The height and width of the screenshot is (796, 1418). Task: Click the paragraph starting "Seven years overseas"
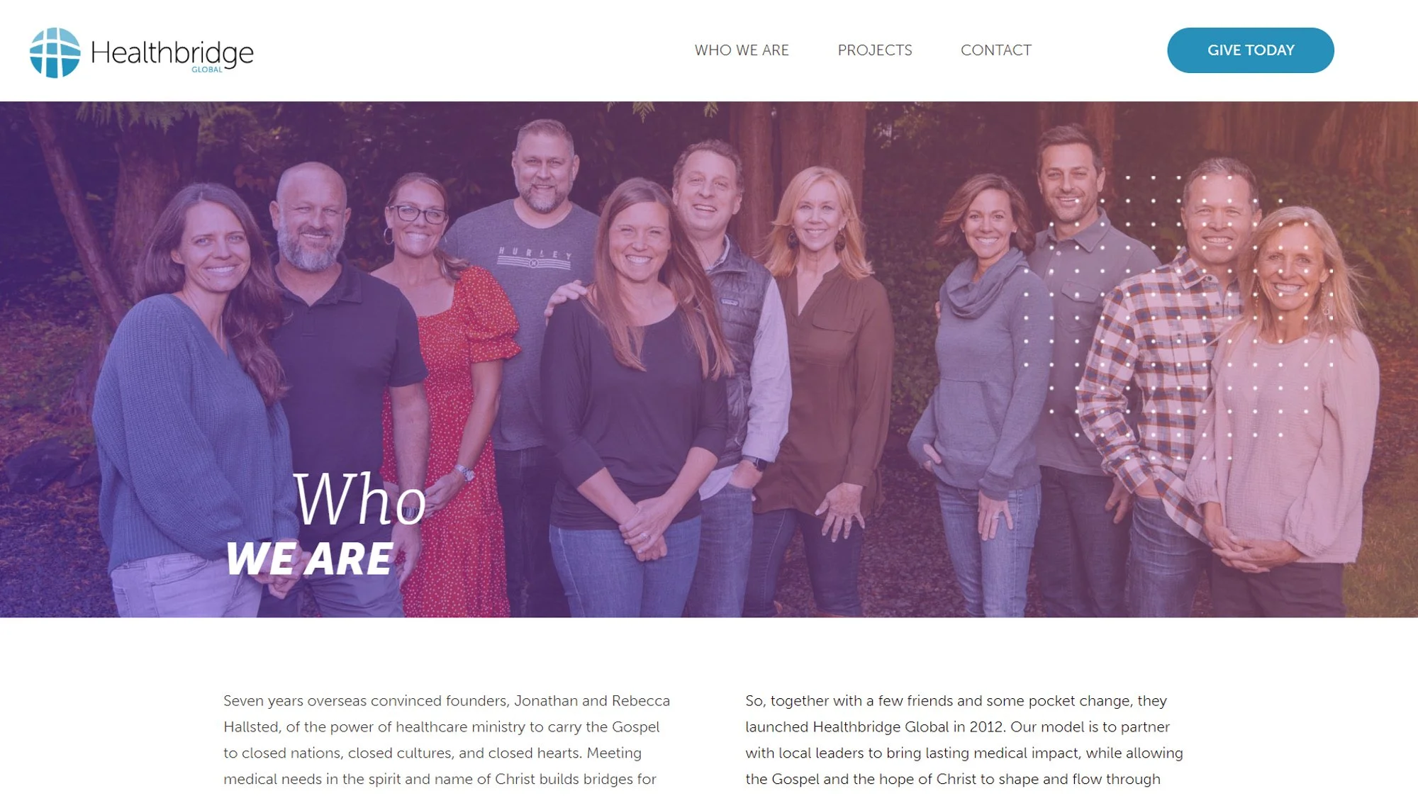[x=447, y=739]
